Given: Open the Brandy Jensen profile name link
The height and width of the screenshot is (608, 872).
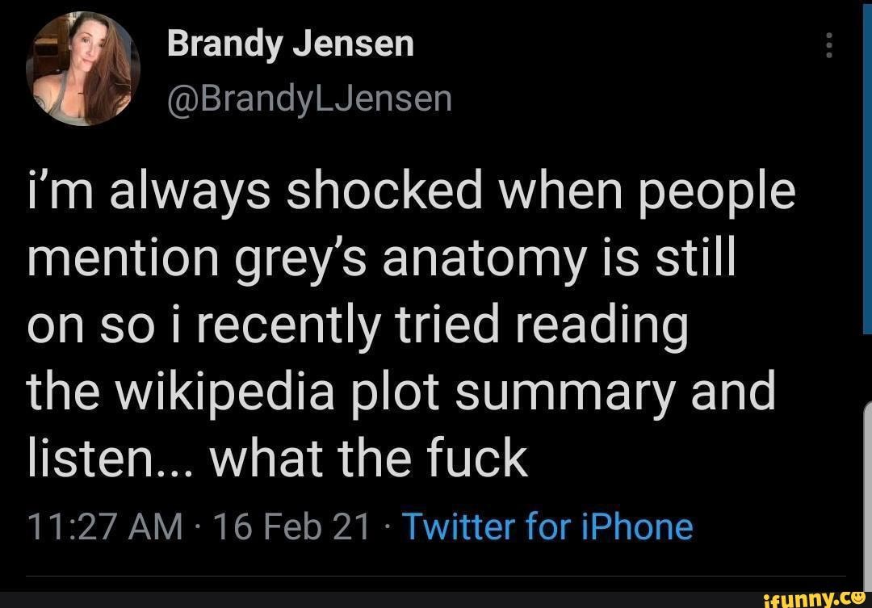Looking at the screenshot, I should coord(291,42).
